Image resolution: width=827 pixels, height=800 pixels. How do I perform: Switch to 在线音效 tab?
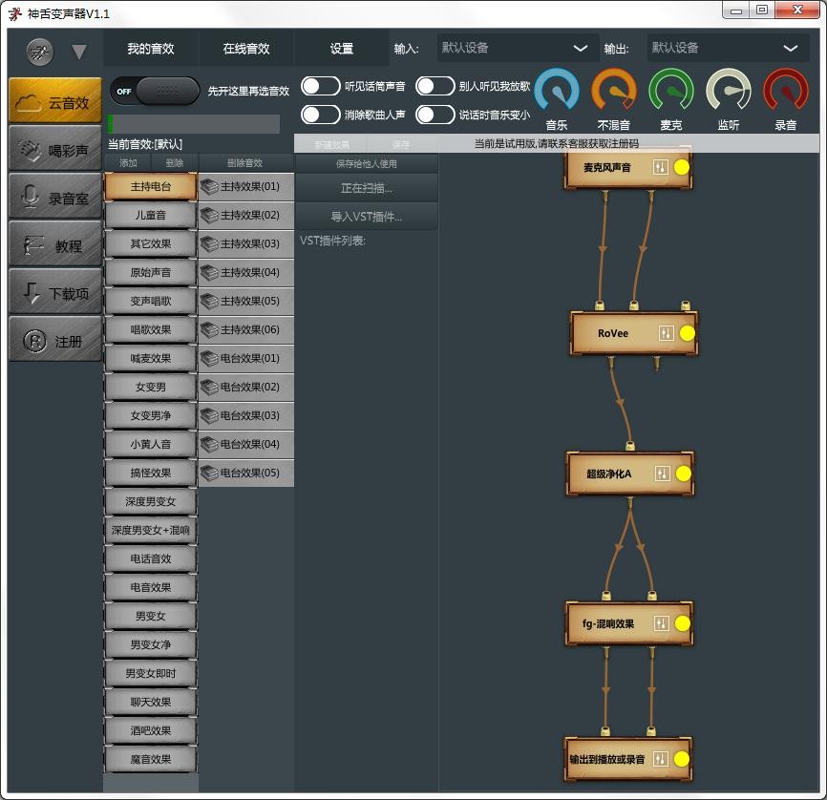[246, 49]
